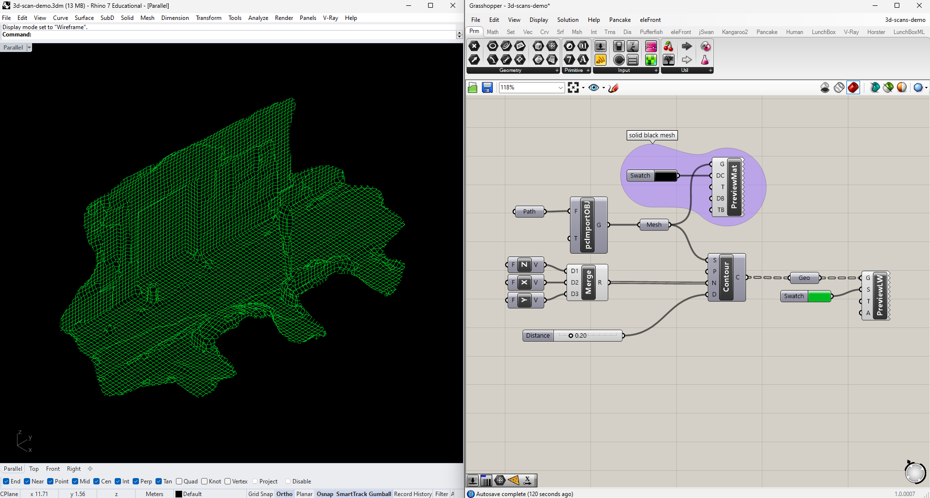Click the green color Swatch parameter
Screen dimensions: 930x498
(x=819, y=296)
